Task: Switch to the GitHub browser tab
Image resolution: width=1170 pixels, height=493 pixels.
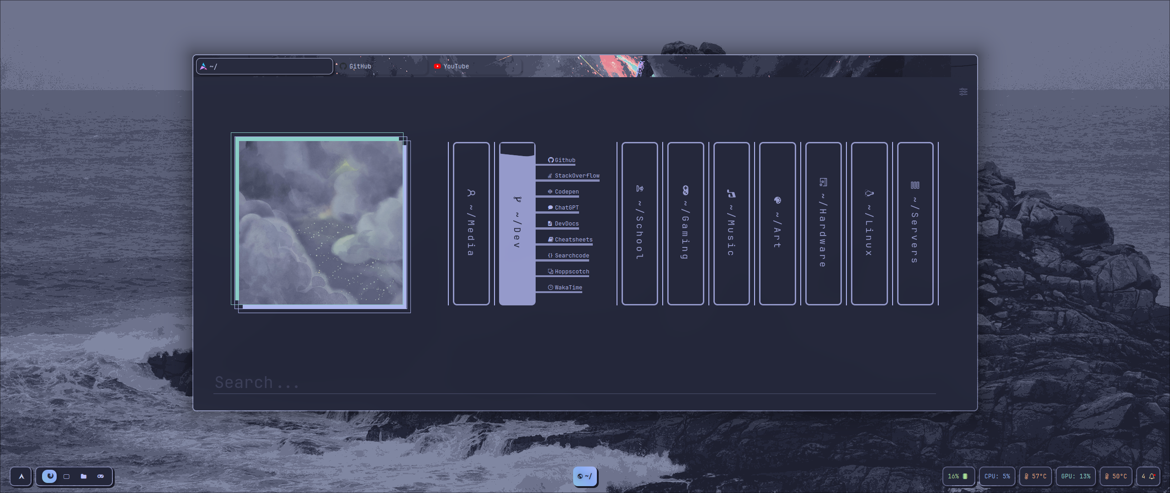Action: coord(361,66)
